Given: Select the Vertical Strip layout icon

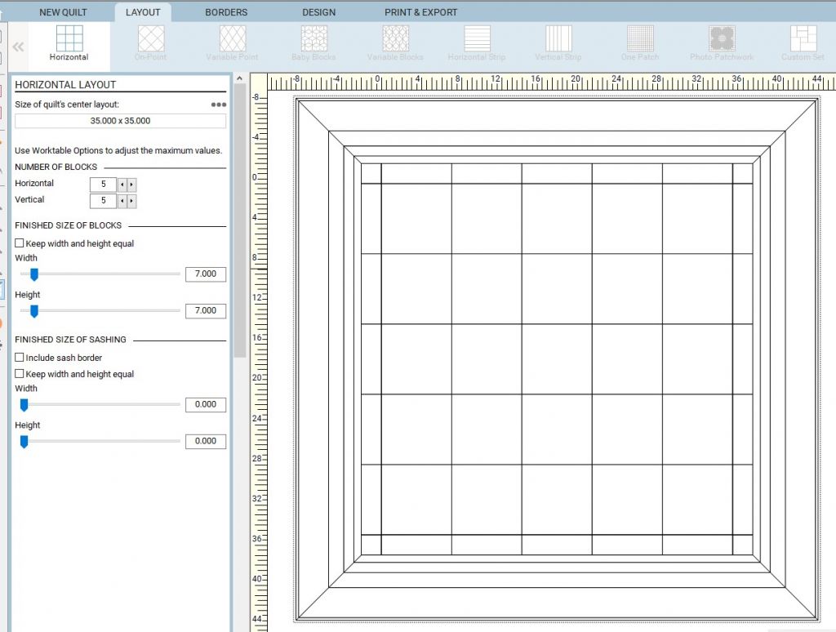Looking at the screenshot, I should pos(558,39).
